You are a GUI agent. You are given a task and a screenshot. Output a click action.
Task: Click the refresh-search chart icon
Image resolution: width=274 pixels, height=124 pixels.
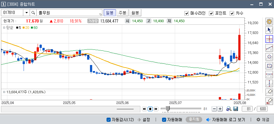pos(229,109)
